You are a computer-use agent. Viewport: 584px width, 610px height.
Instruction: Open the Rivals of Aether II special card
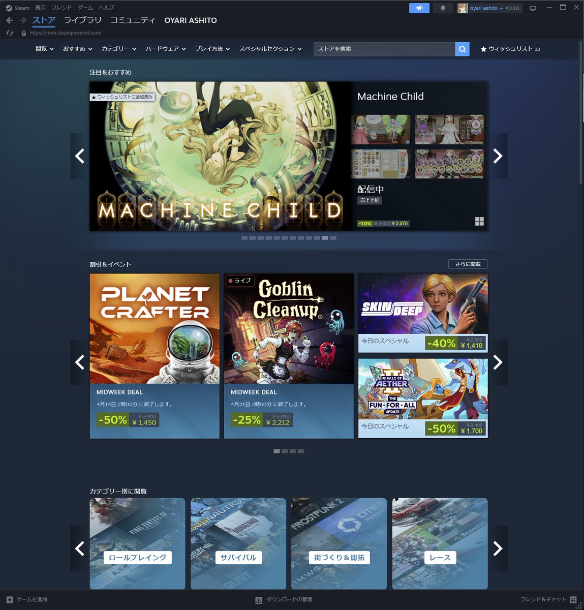coord(423,399)
